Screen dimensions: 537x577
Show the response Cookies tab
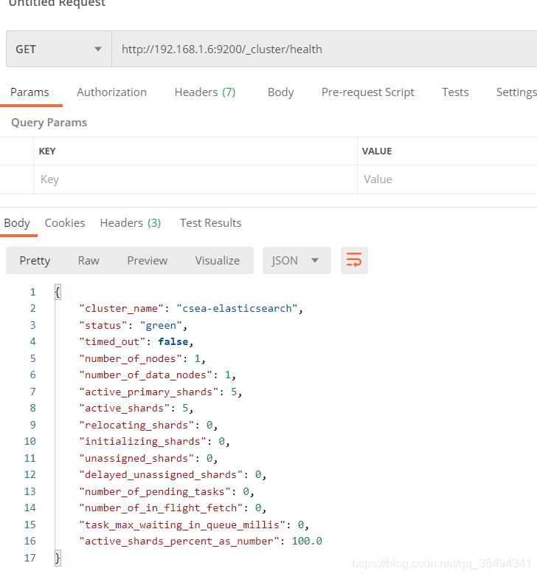[65, 223]
